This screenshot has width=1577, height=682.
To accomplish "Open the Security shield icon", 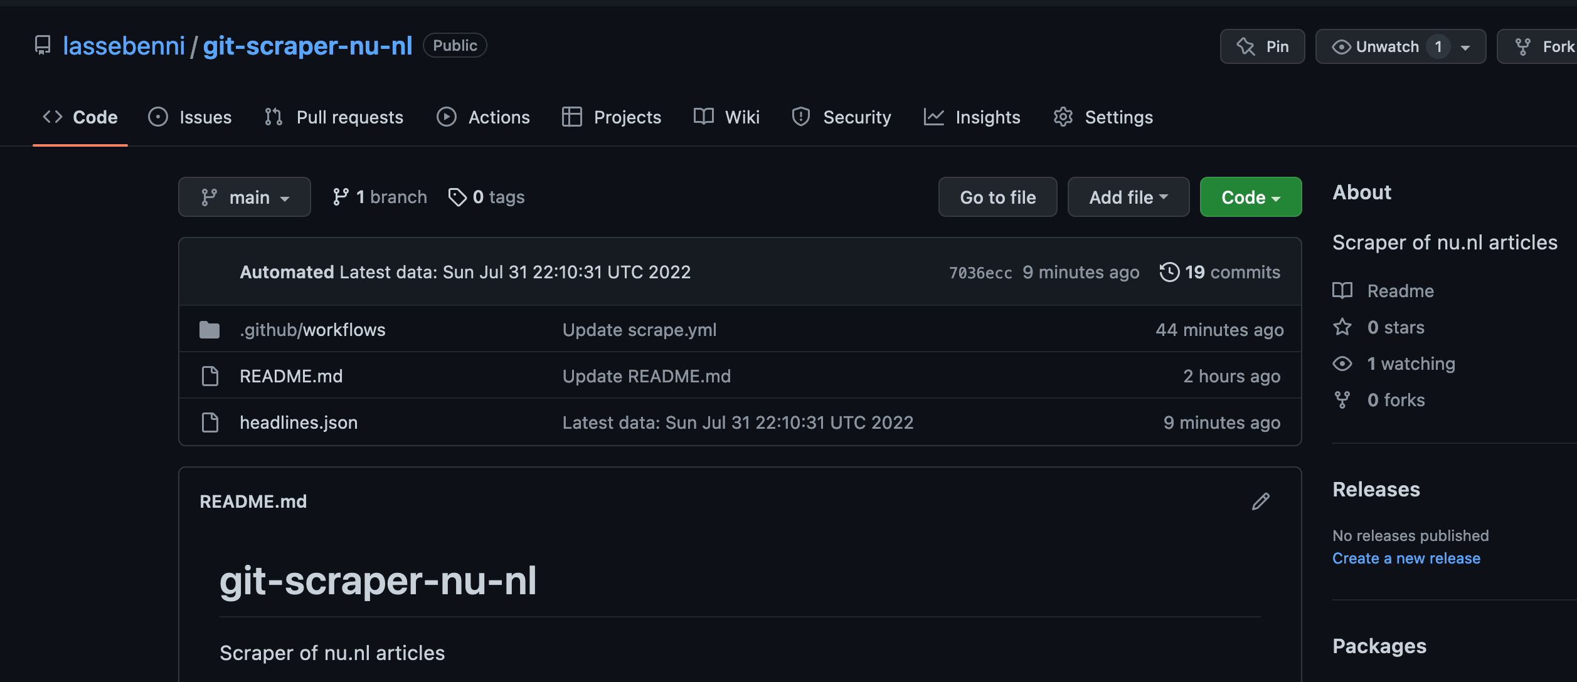I will (x=800, y=117).
